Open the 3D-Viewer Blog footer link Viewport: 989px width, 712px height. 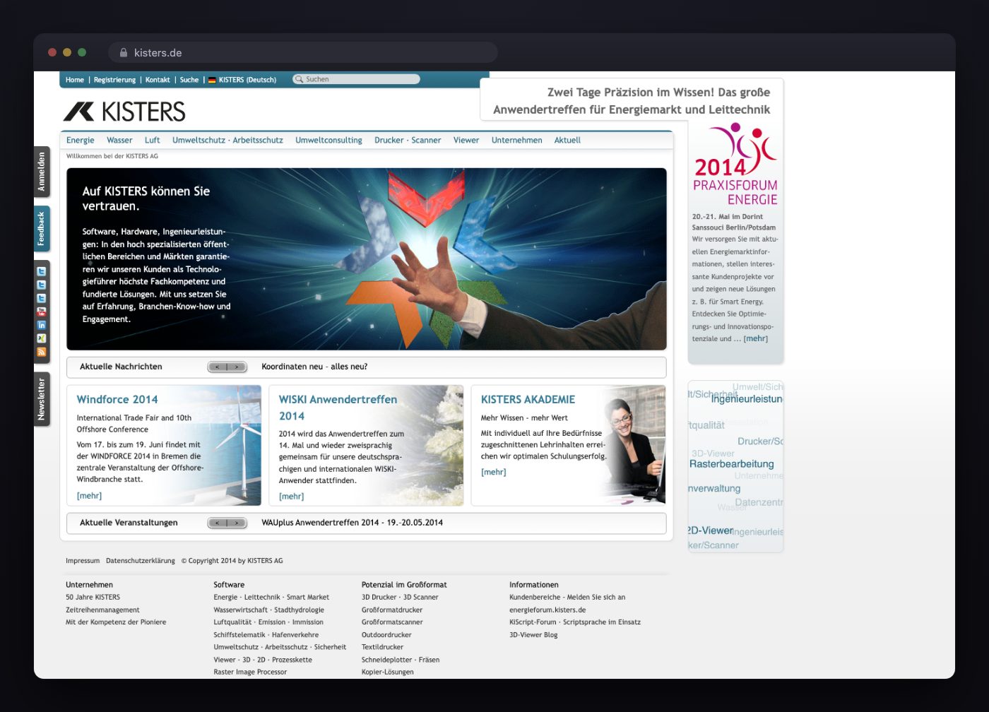click(x=533, y=635)
